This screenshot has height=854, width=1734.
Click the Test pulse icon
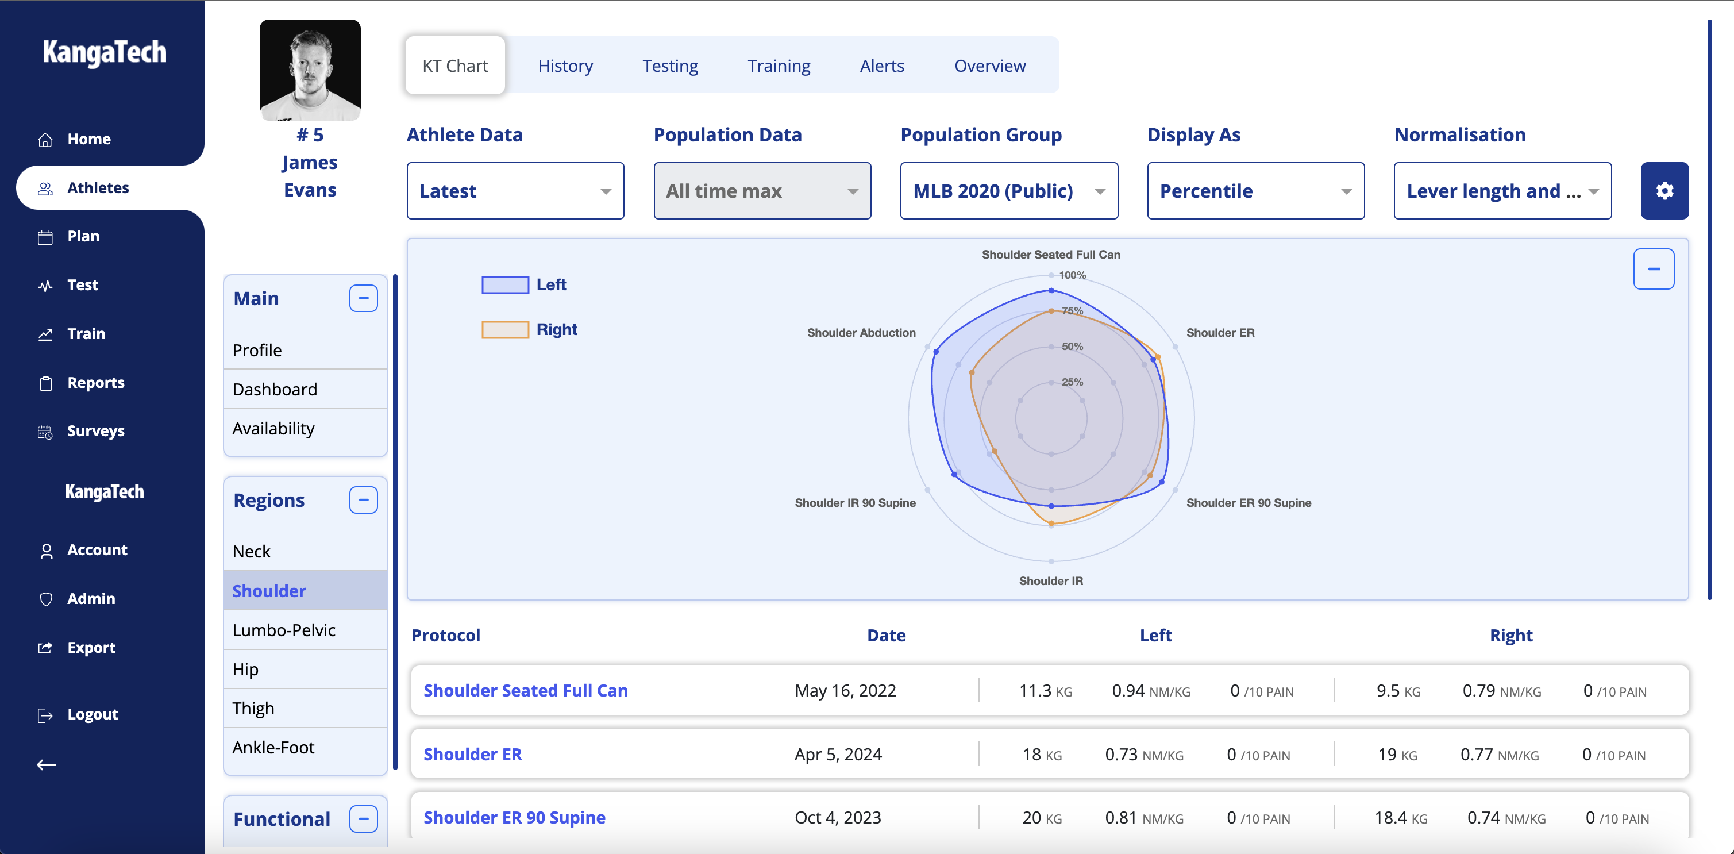[x=45, y=286]
